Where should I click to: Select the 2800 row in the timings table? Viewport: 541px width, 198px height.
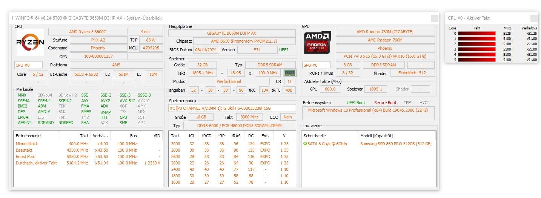[x=232, y=150]
